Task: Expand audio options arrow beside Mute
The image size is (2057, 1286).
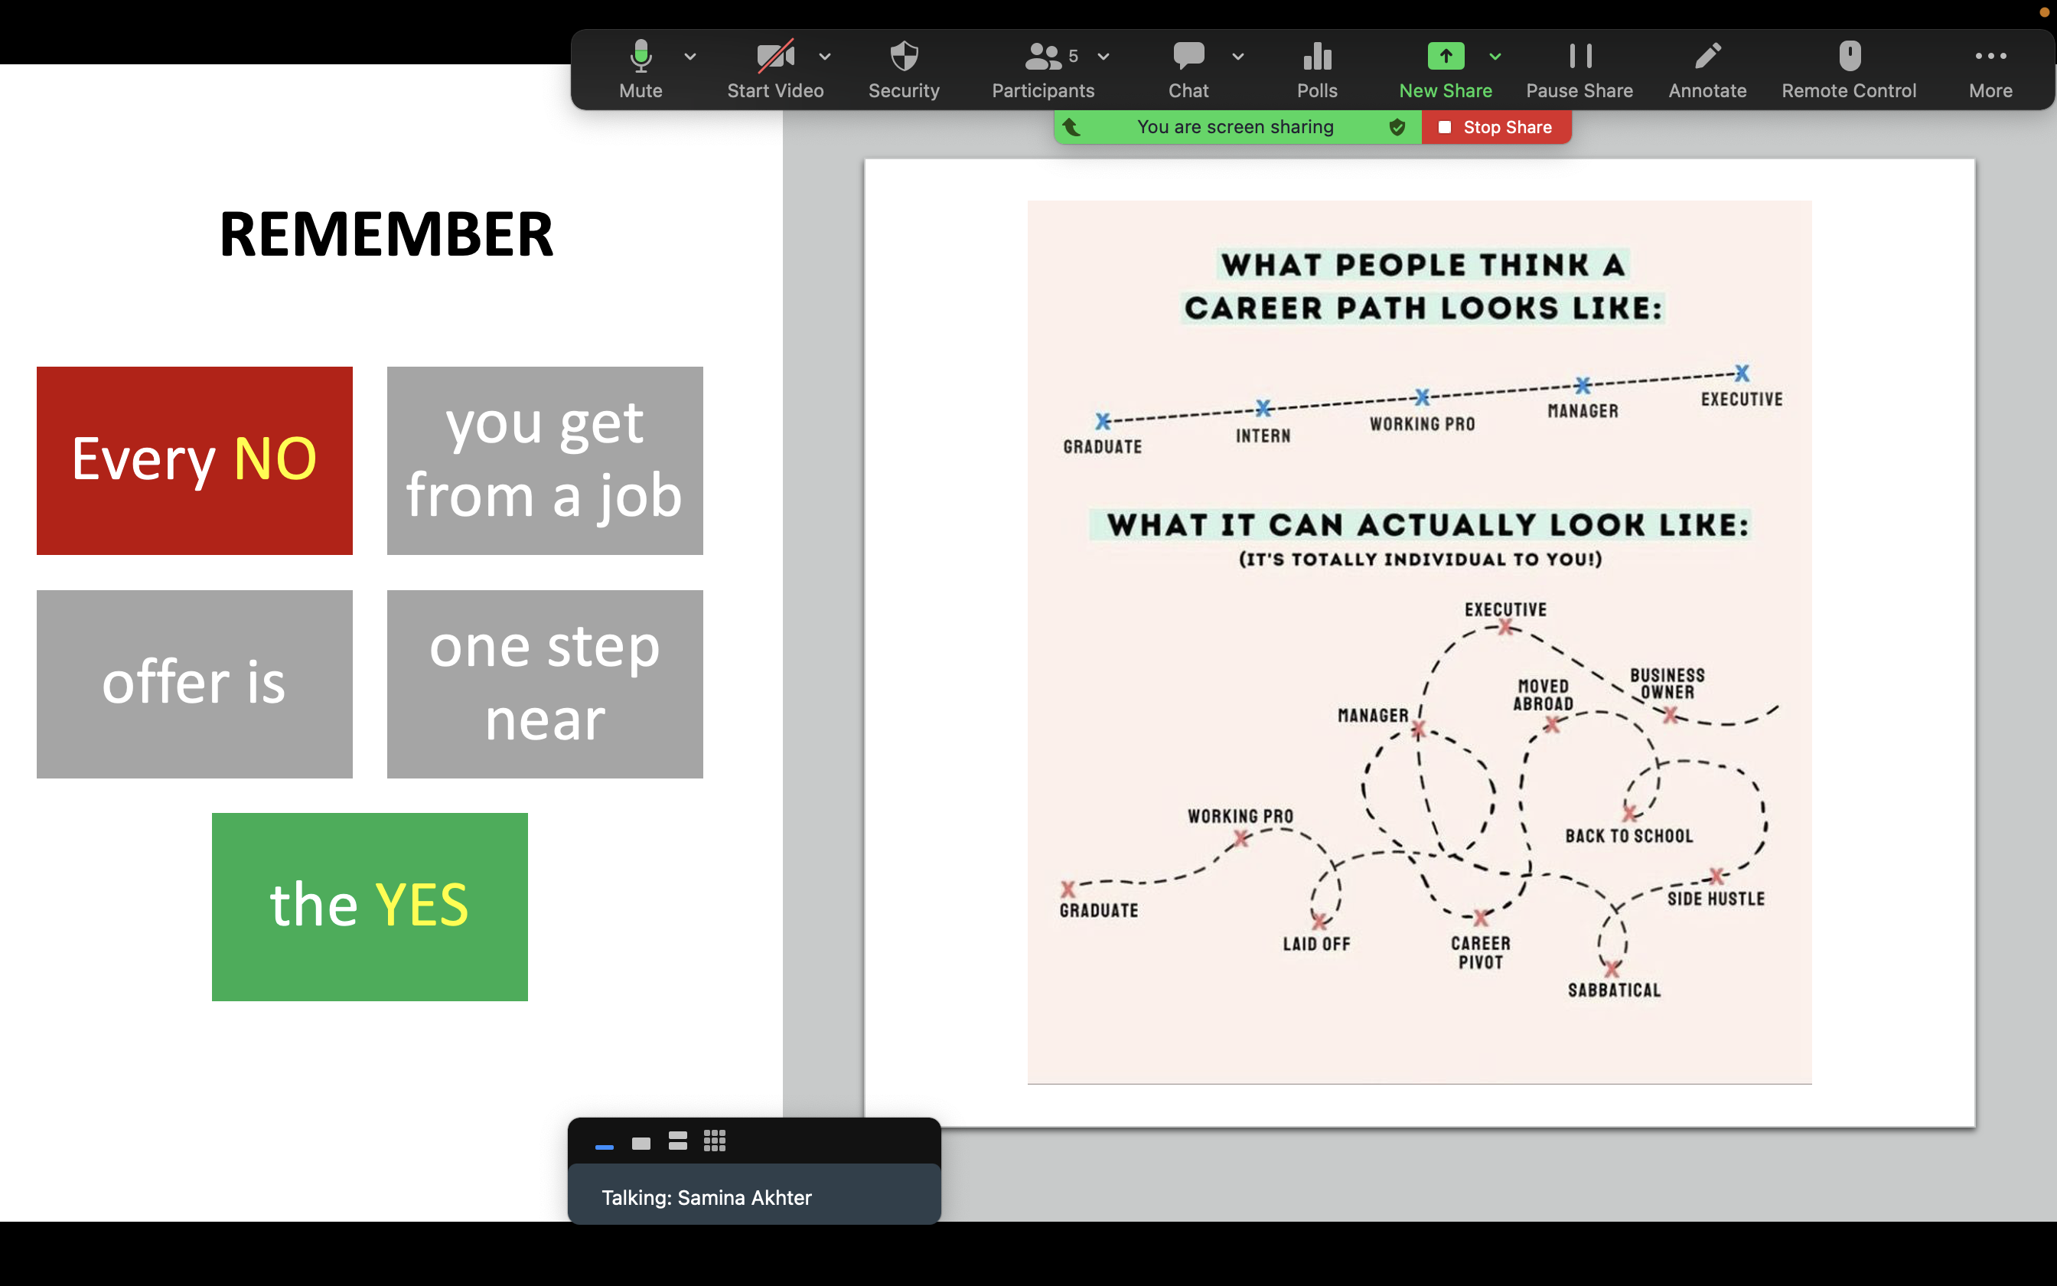Action: point(690,57)
